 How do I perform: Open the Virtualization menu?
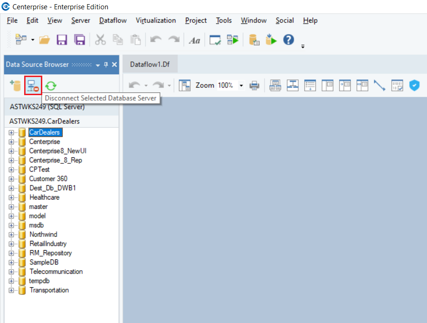point(156,20)
